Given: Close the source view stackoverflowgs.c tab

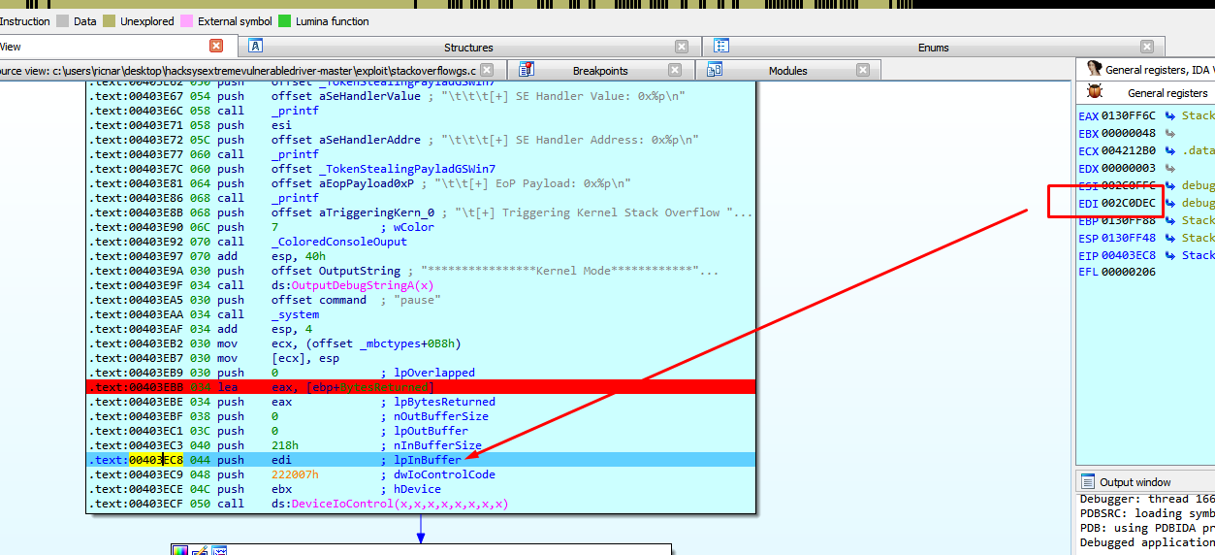Looking at the screenshot, I should [x=487, y=70].
